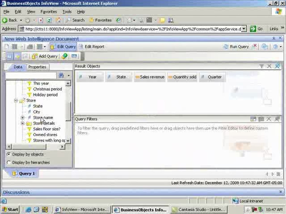The image size is (286, 214).
Task: Click query tab previous arrow
Action: [x=267, y=174]
